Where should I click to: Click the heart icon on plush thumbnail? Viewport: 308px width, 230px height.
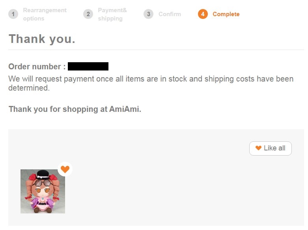coord(65,169)
